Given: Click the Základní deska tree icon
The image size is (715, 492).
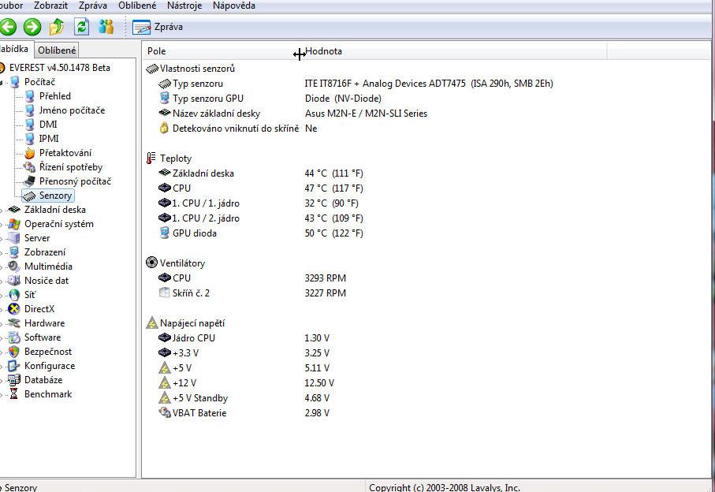Looking at the screenshot, I should click(x=15, y=209).
